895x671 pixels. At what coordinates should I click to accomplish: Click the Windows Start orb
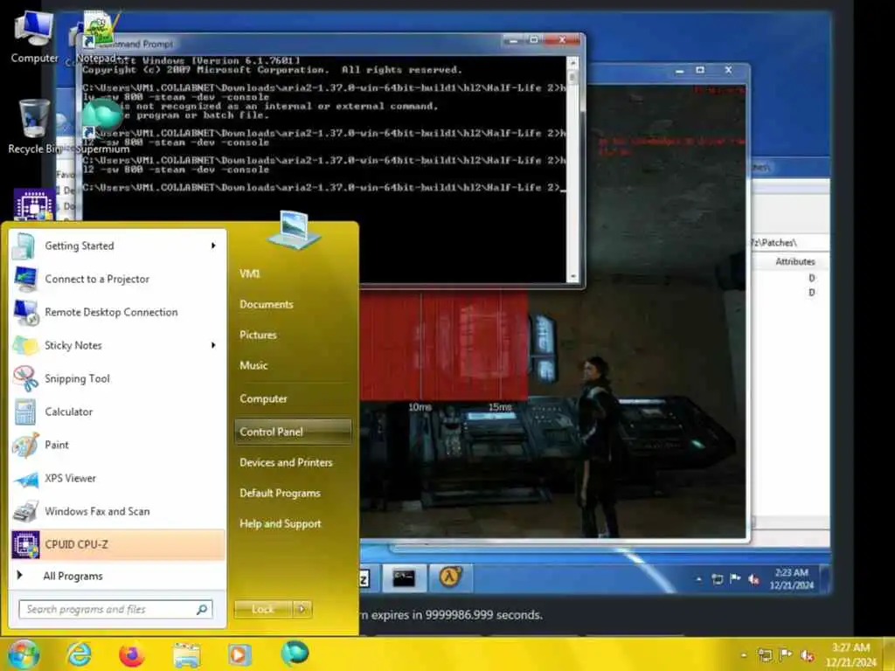[23, 654]
